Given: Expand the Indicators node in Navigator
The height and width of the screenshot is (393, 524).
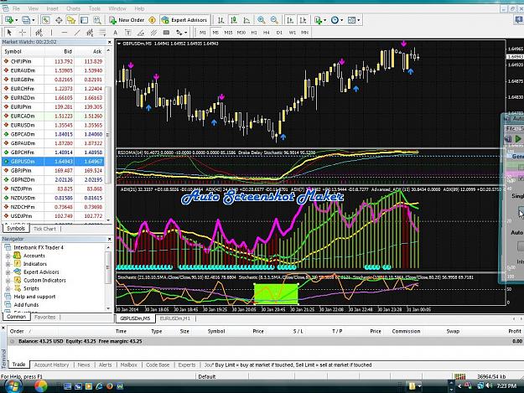Looking at the screenshot, I should point(8,264).
